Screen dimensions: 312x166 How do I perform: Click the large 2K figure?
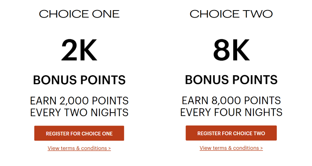[79, 50]
